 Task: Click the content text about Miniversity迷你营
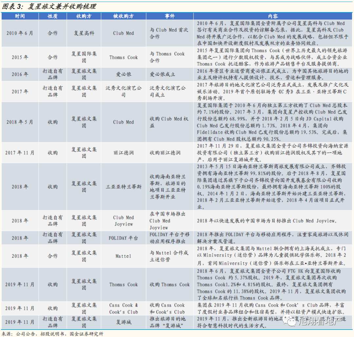click(x=272, y=256)
